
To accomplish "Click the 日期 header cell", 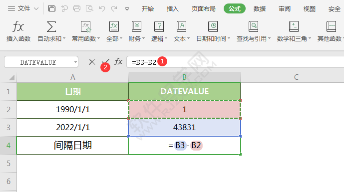I will point(72,91).
